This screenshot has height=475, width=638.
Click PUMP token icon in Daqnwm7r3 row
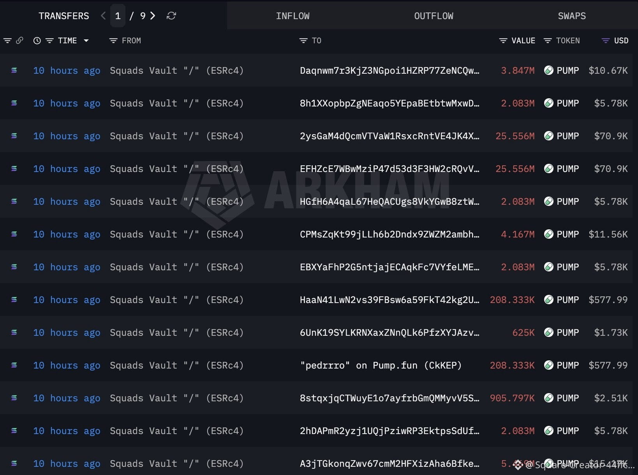point(549,70)
